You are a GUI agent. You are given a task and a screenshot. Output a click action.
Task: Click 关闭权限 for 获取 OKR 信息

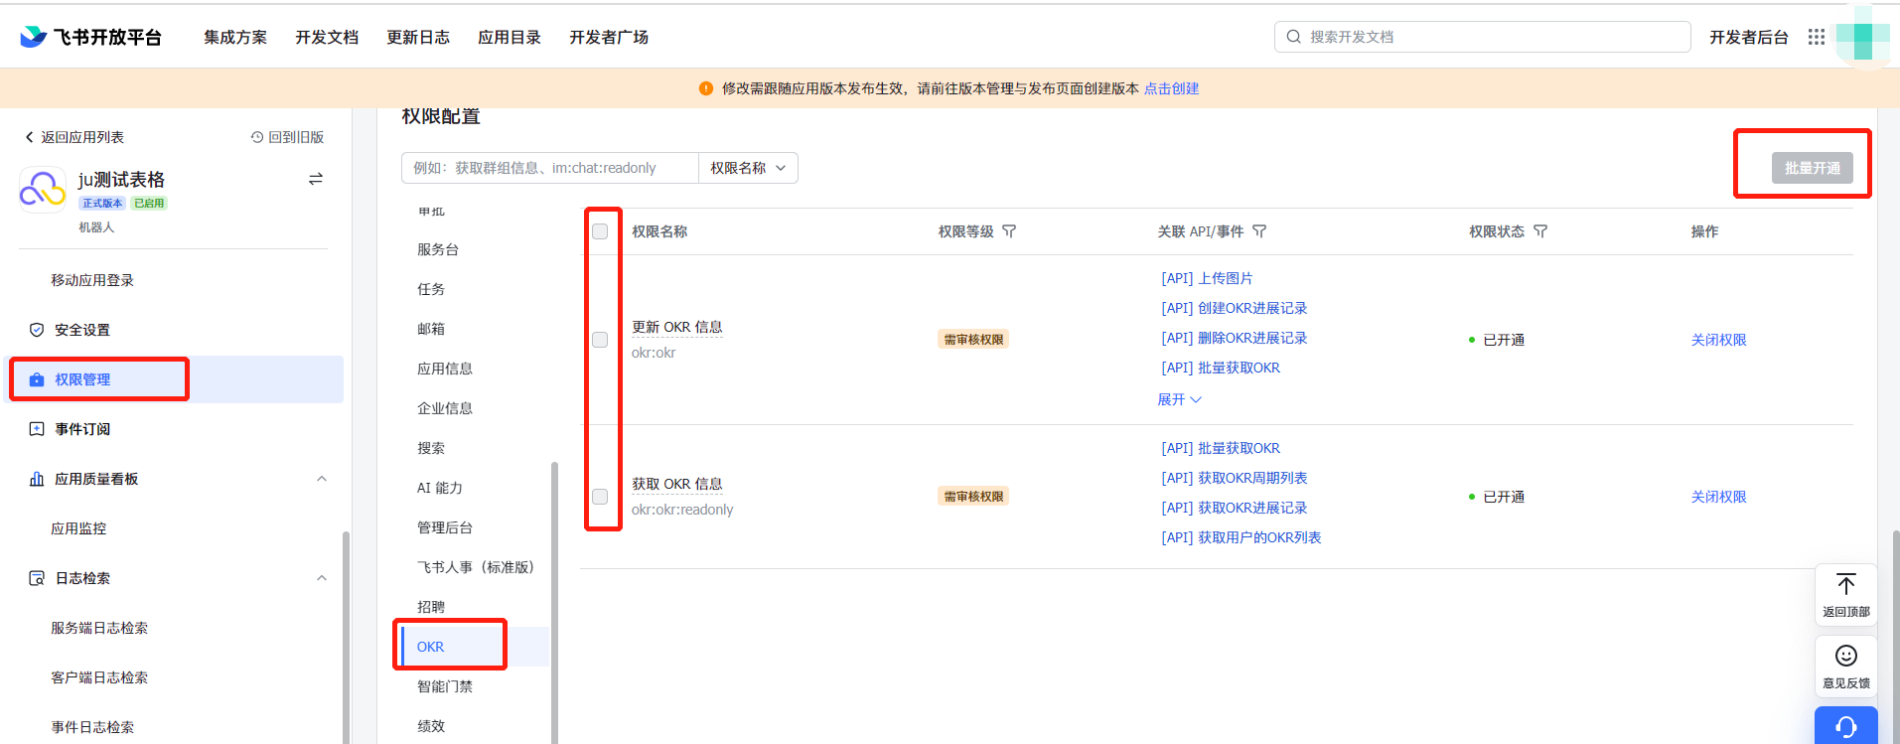(x=1718, y=497)
